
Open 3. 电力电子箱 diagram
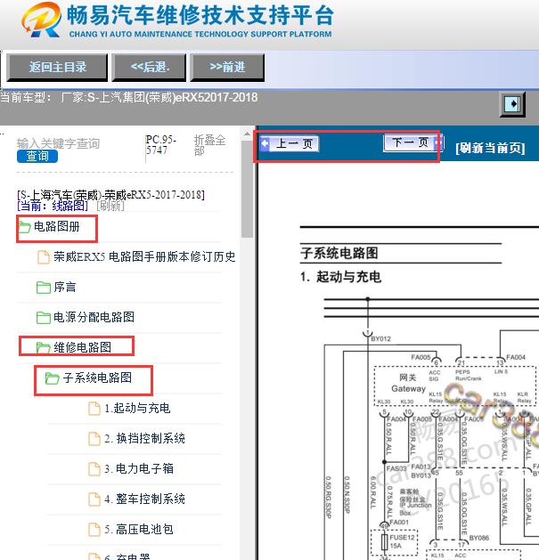(x=139, y=468)
